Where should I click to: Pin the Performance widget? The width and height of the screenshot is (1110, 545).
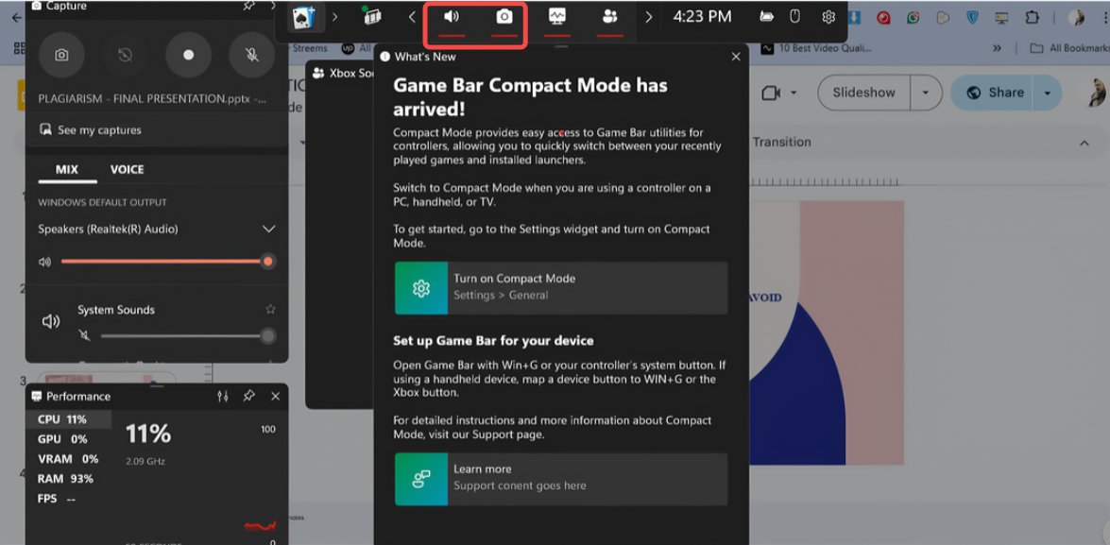point(248,397)
